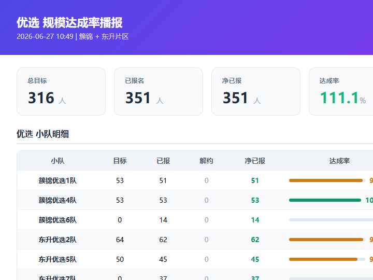The height and width of the screenshot is (280, 373).
Task: Click the 已报名 351 人 card
Action: click(159, 91)
